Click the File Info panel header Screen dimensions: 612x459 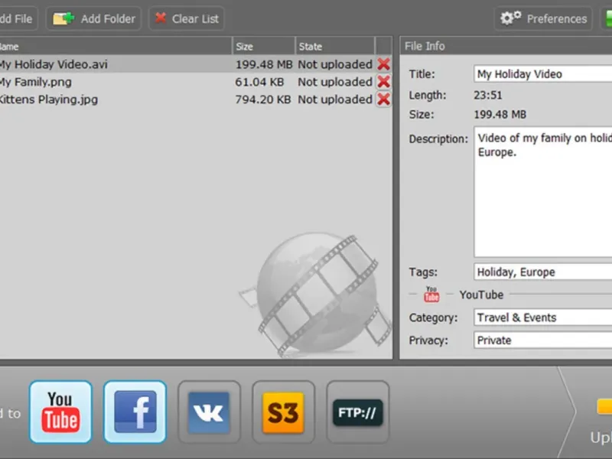[506, 46]
